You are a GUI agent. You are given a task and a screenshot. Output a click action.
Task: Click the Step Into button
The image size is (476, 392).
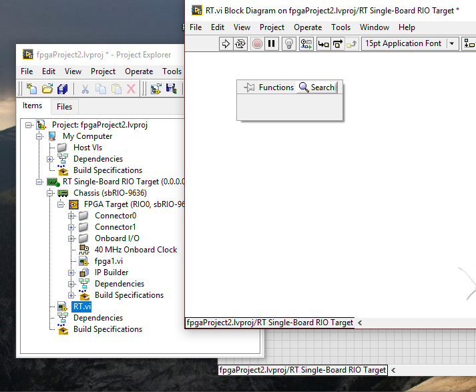[323, 43]
